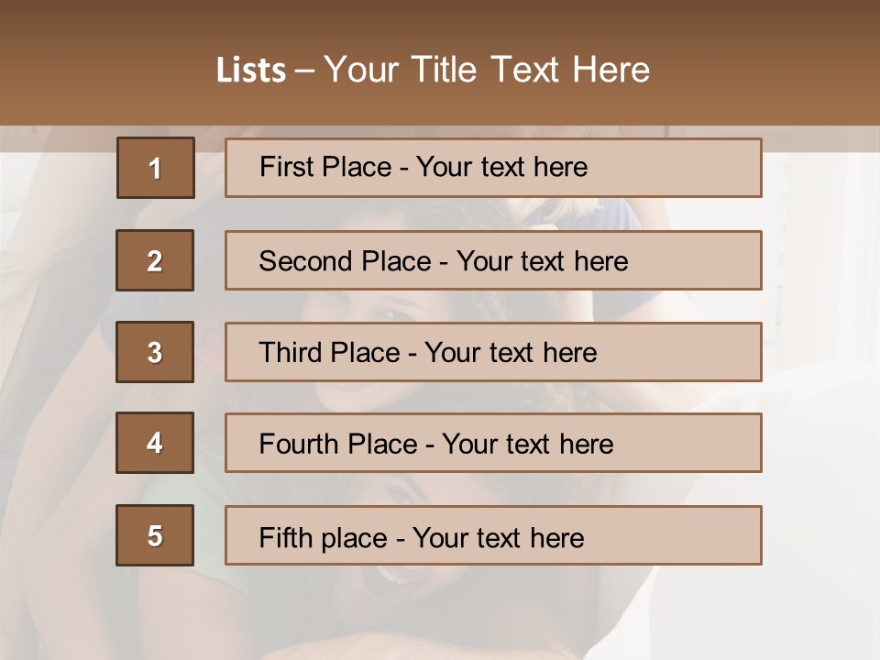Click the word Fourth in the list

click(299, 444)
